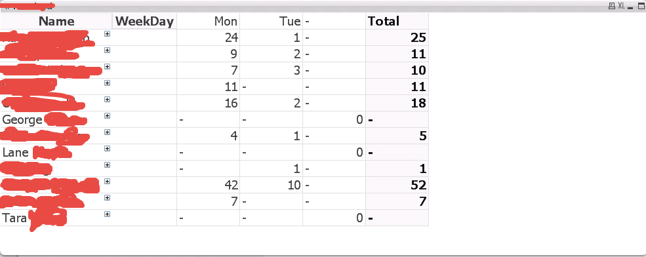Select the Tue value 10 cell
Viewport: 646px width, 257px height.
(271, 186)
